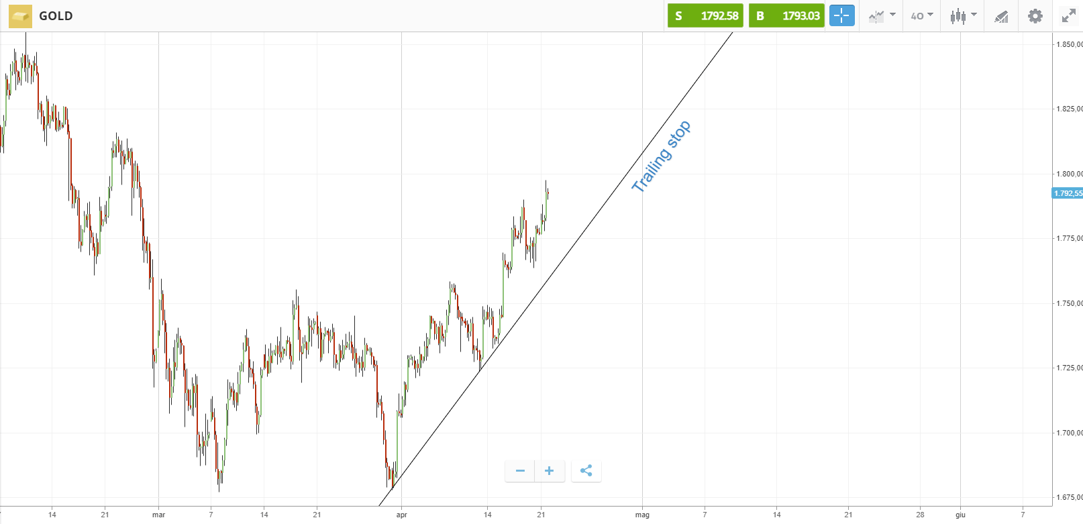
Task: Select the drawing tools pencil icon
Action: (1001, 15)
